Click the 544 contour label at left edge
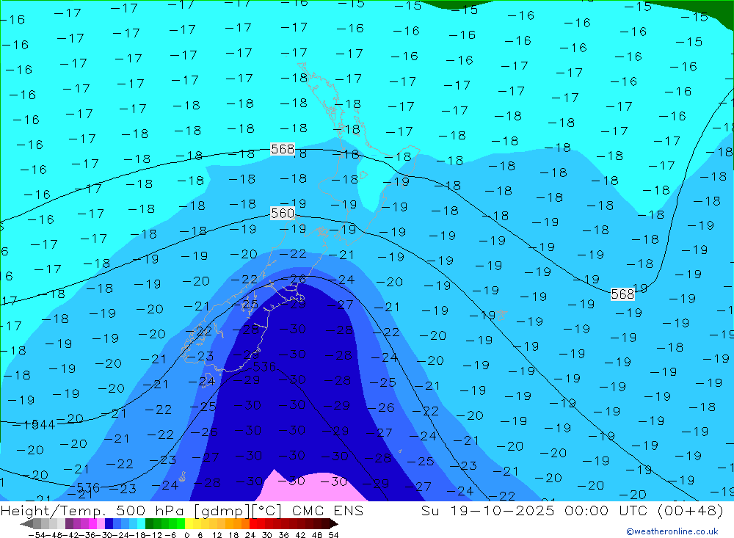The height and width of the screenshot is (538, 734). tap(43, 425)
